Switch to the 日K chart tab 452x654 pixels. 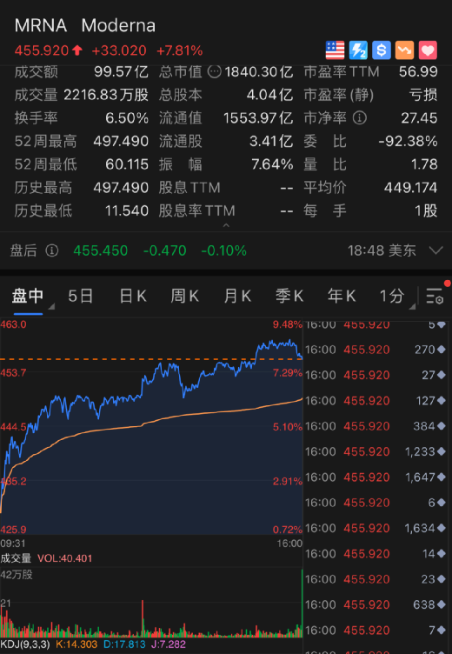click(x=133, y=297)
